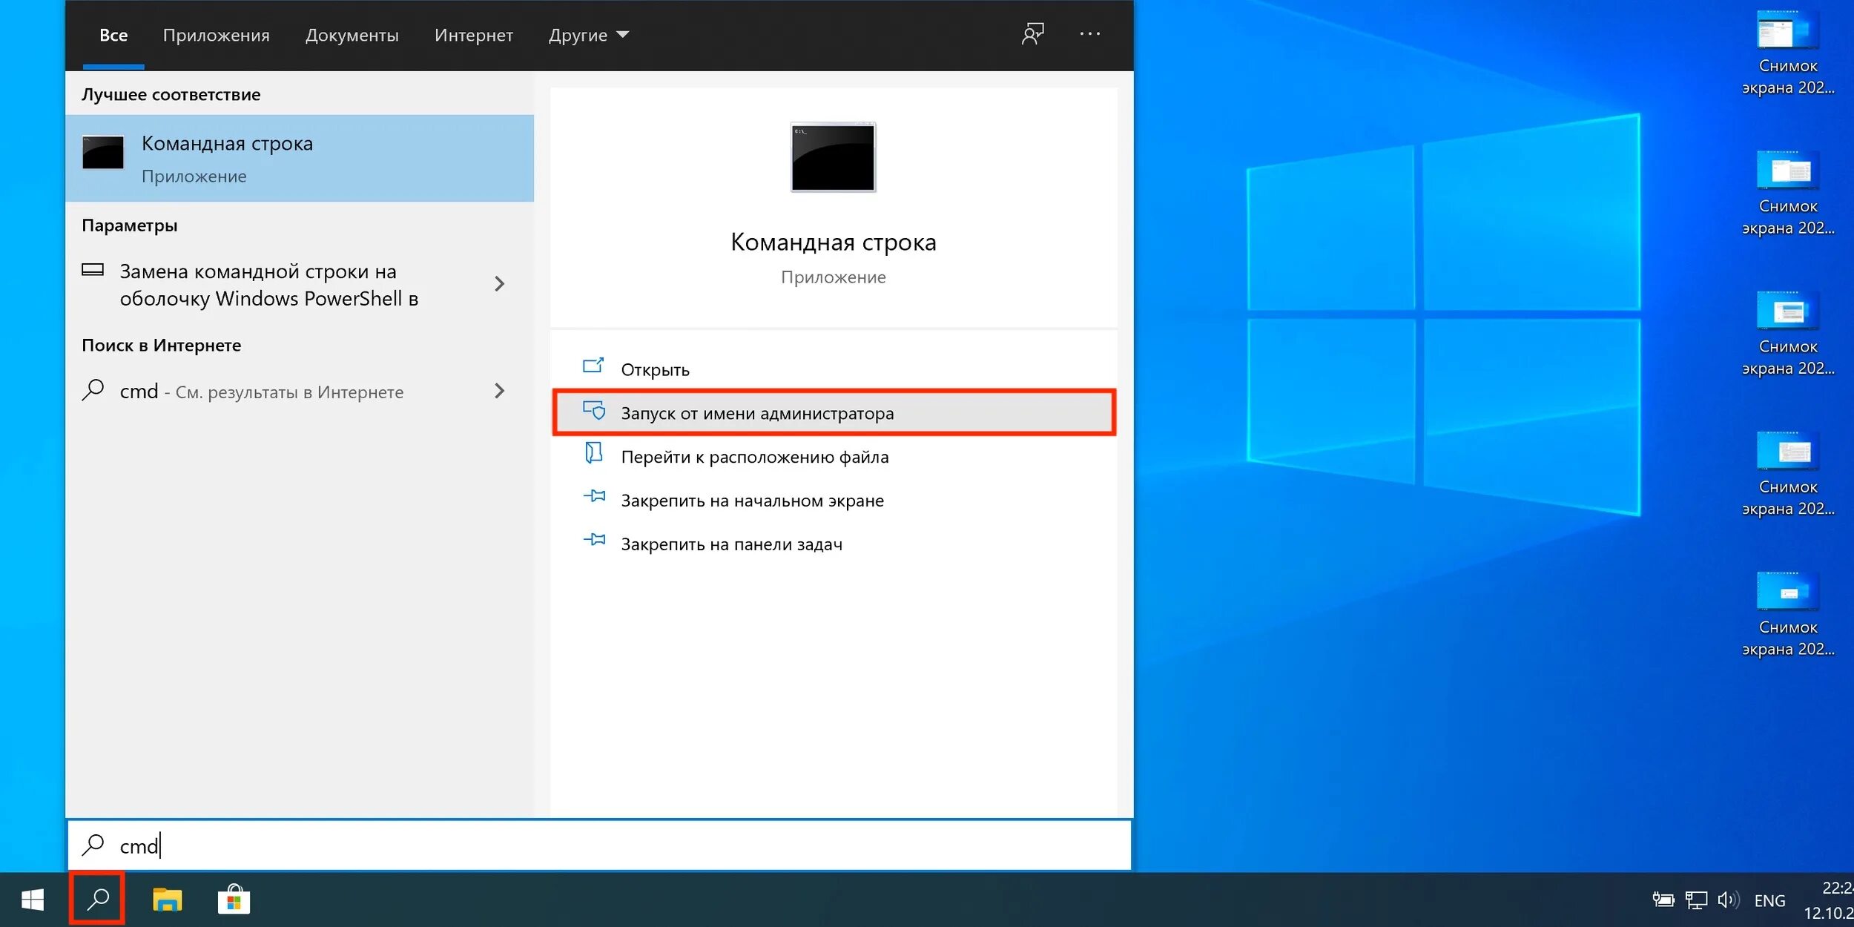This screenshot has height=927, width=1854.
Task: Launch Microsoft Store from the taskbar
Action: coord(234,900)
